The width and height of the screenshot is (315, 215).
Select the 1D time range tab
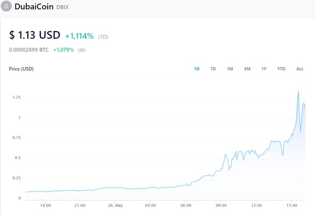click(x=197, y=69)
